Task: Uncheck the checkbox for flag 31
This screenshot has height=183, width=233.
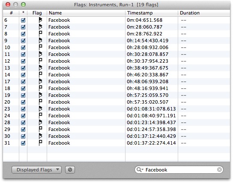Action: pos(23,143)
